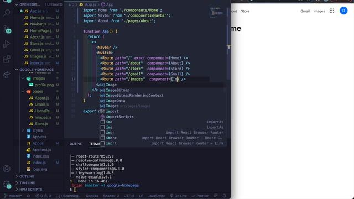The height and width of the screenshot is (199, 354).
Task: Open the Accounts menu icon
Action: (x=7, y=169)
